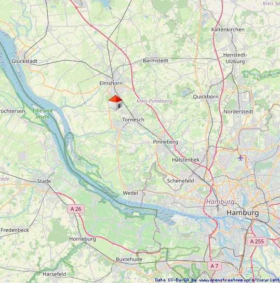Select the Quickborn town label
The height and width of the screenshot is (283, 280).
point(206,97)
